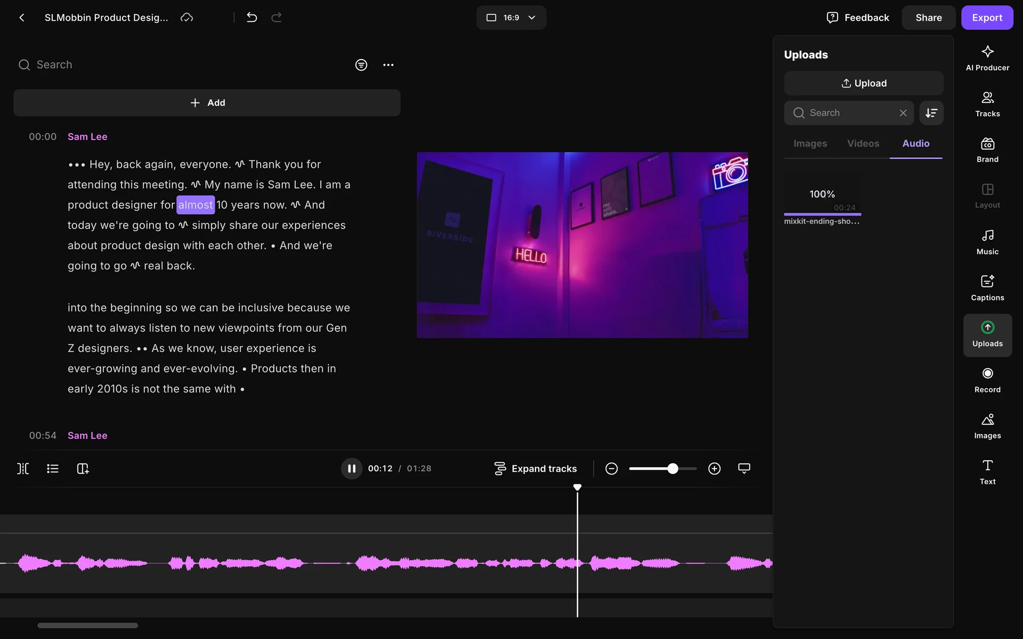Open the uploads sort order menu

click(931, 113)
